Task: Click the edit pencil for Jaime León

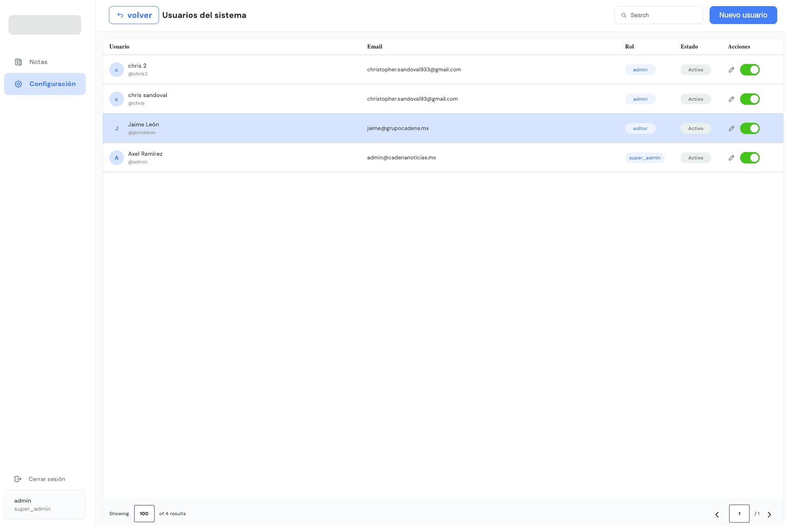Action: click(731, 128)
